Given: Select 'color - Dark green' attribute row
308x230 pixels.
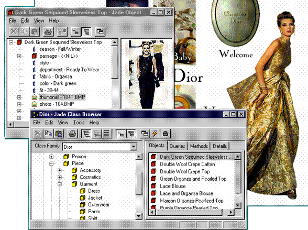Looking at the screenshot, I should point(58,83).
